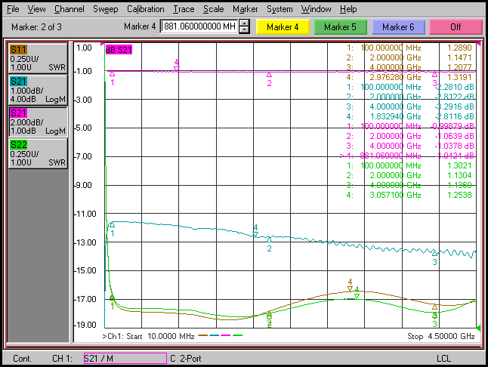This screenshot has height=367, width=488.
Task: Open the Trace menu
Action: pyautogui.click(x=184, y=9)
